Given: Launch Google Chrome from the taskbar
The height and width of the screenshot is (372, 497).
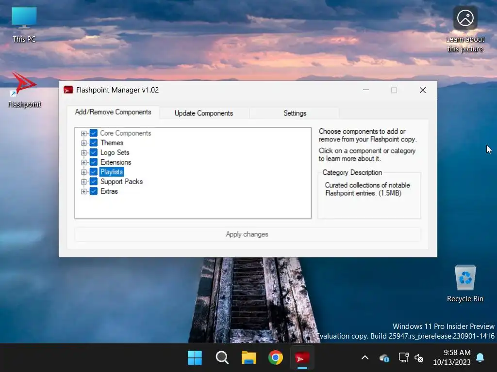Looking at the screenshot, I should point(276,358).
